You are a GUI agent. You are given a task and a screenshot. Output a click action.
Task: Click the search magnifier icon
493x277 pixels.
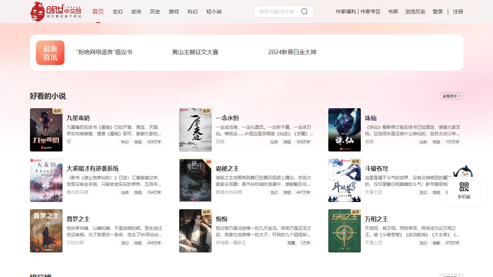tap(304, 12)
